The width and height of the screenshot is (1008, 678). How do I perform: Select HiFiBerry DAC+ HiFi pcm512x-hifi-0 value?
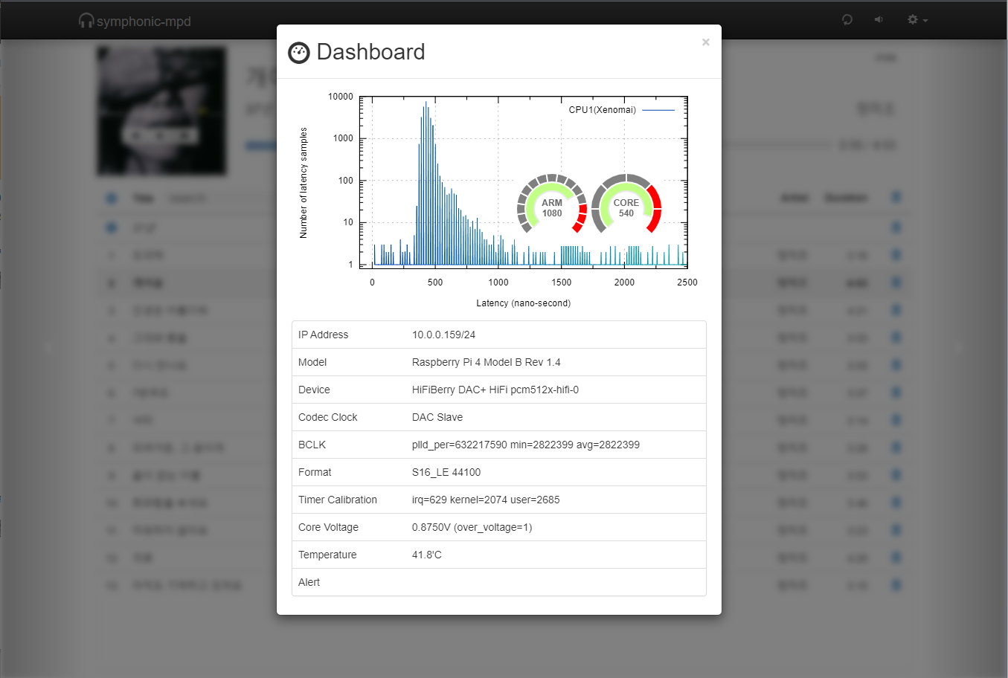(x=495, y=390)
